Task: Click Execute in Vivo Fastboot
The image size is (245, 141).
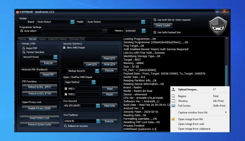Action: (x=109, y=121)
